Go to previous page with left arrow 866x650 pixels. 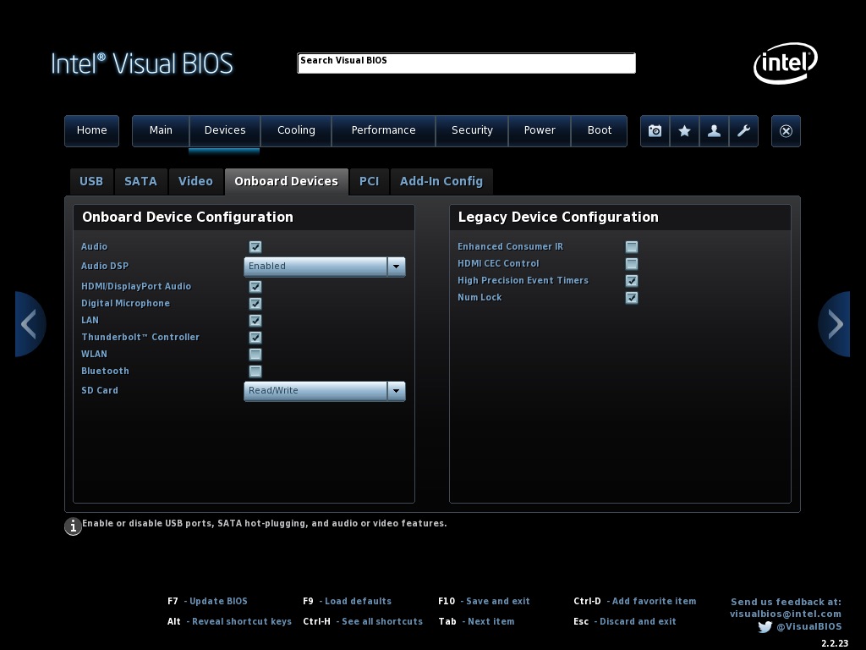tap(30, 324)
